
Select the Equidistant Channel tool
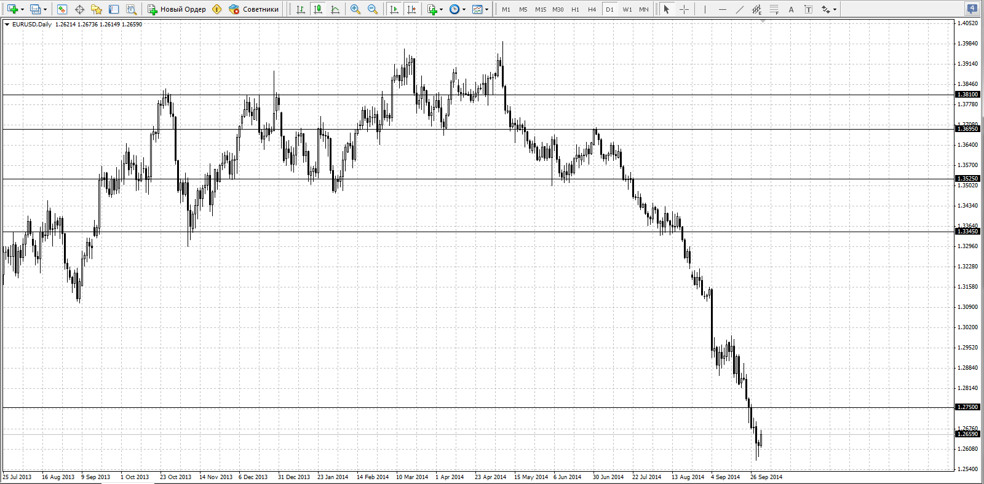coord(756,9)
